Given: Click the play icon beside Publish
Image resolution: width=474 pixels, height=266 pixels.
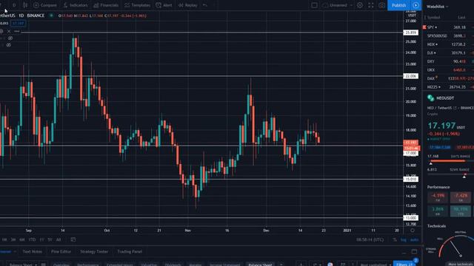Looking at the screenshot, I should tap(416, 5).
